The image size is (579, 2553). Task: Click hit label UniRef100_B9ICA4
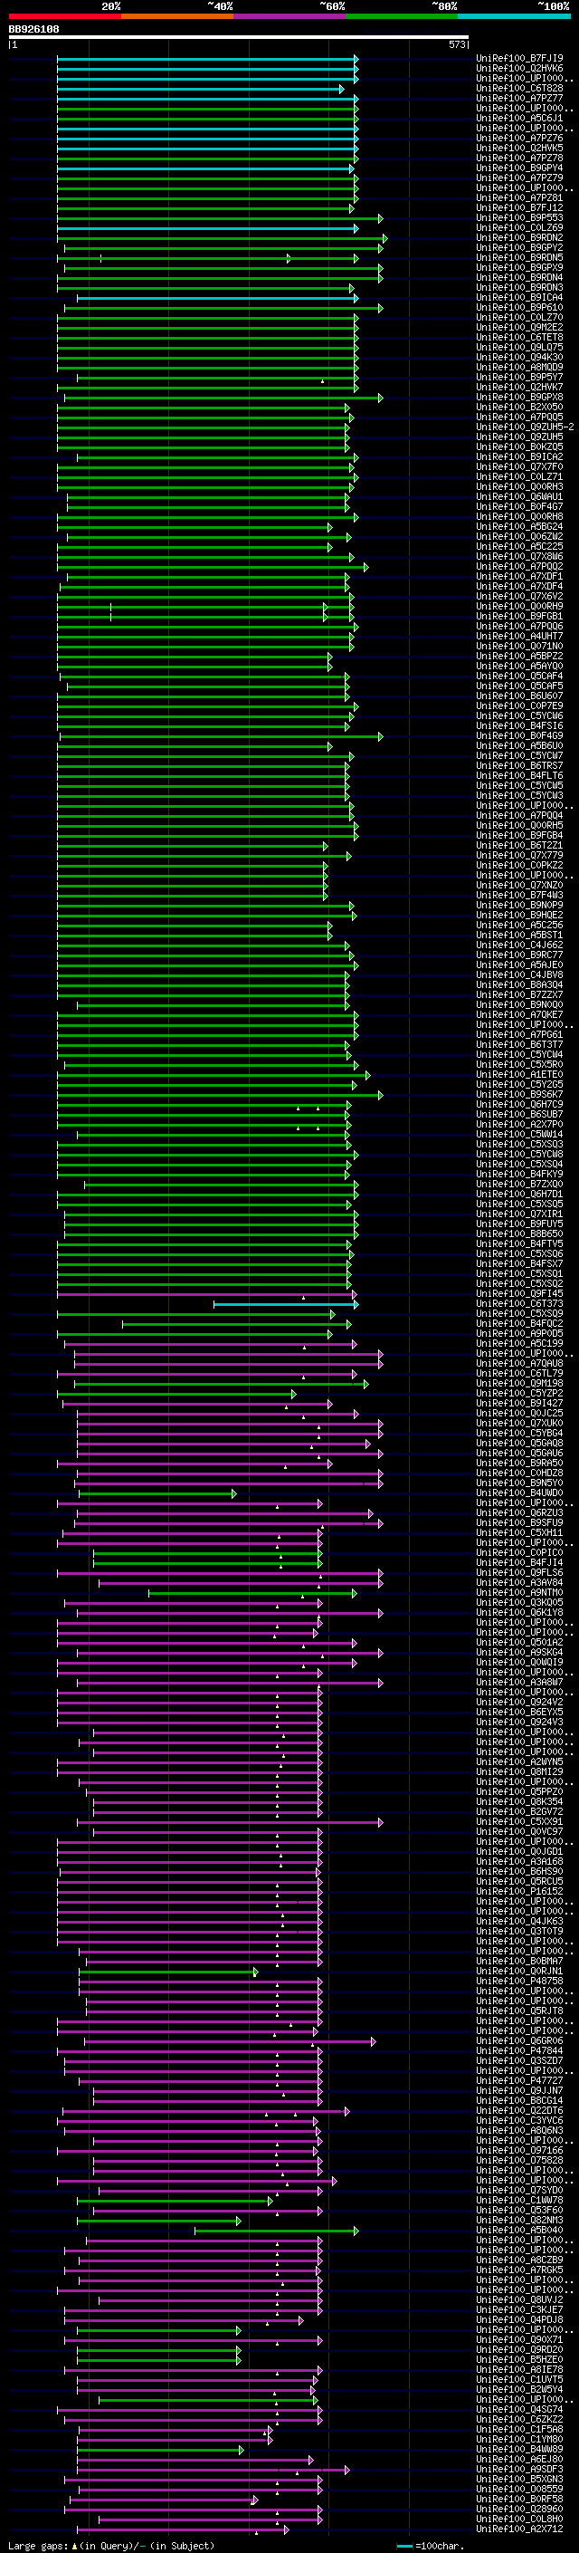coord(519,297)
